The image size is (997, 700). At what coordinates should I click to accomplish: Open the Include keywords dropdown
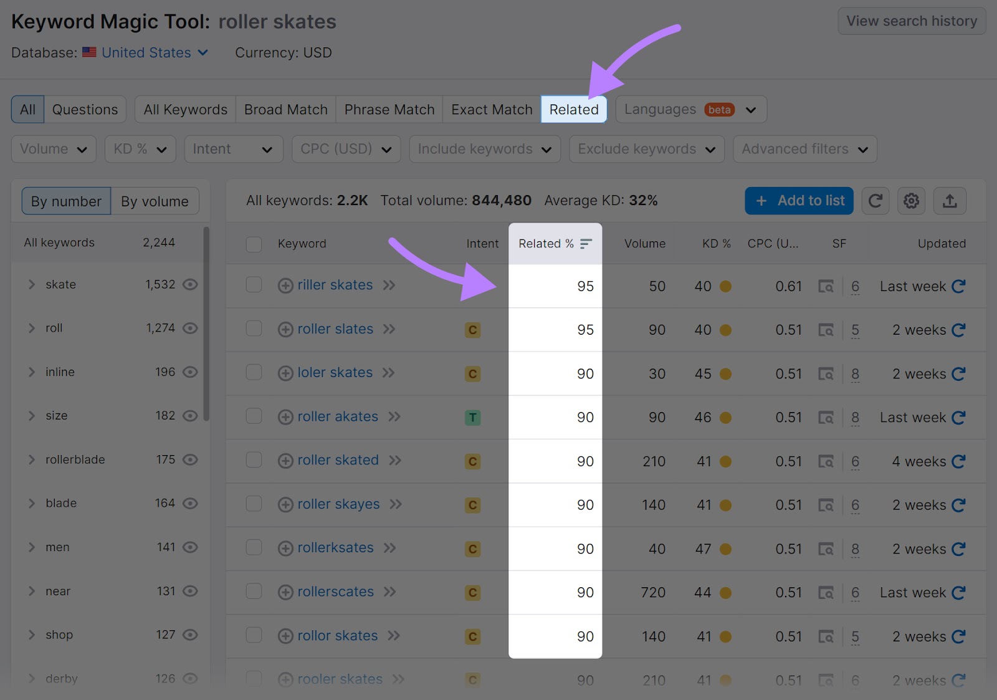[484, 149]
